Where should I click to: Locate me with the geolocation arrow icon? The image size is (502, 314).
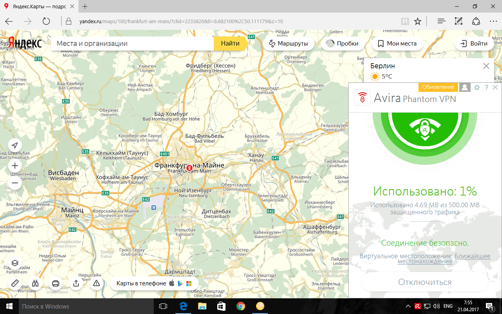coord(15,145)
